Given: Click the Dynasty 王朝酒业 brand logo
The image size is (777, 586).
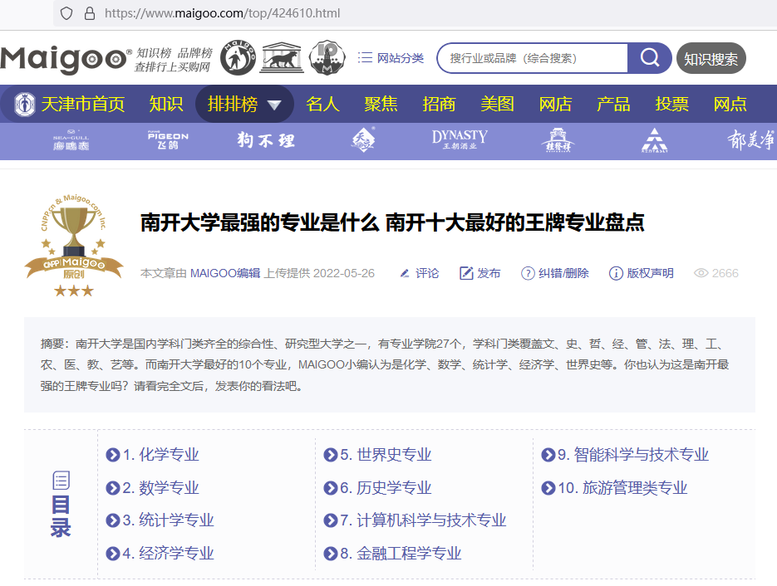Looking at the screenshot, I should click(x=460, y=140).
